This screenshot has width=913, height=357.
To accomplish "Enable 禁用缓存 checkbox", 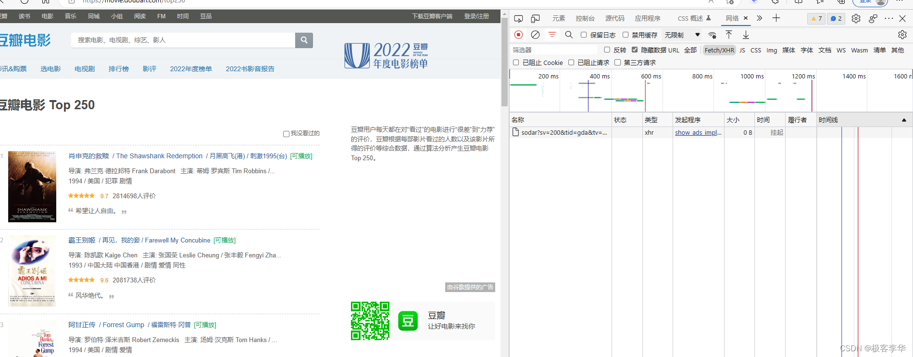I will pos(625,35).
